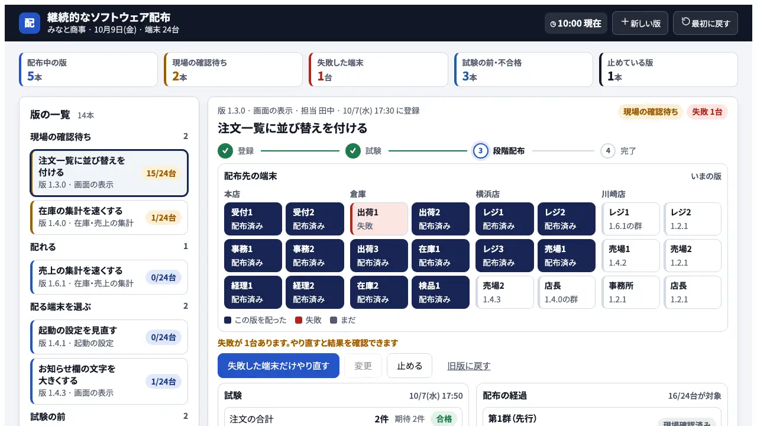Select version 売上の集計を速くする
Screen dimensions: 757x426
tap(109, 277)
